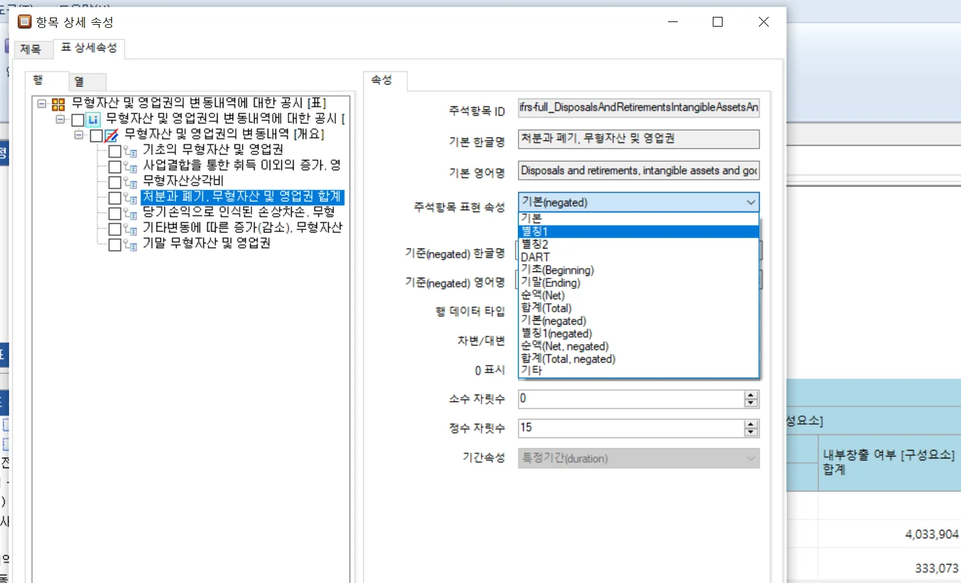The width and height of the screenshot is (961, 583).
Task: Click the 기본 영어명 text field
Action: point(637,170)
